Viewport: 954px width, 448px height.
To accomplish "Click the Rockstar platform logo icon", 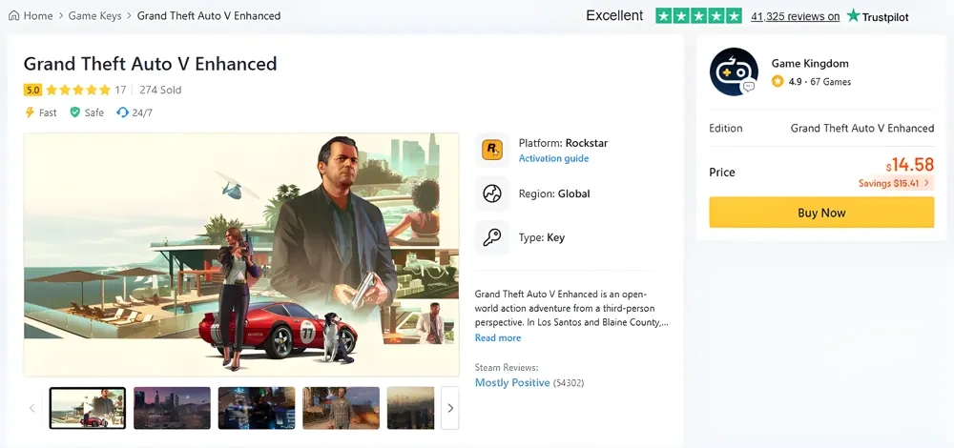I will pyautogui.click(x=492, y=150).
